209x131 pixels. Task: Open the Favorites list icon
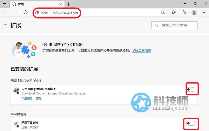173,12
